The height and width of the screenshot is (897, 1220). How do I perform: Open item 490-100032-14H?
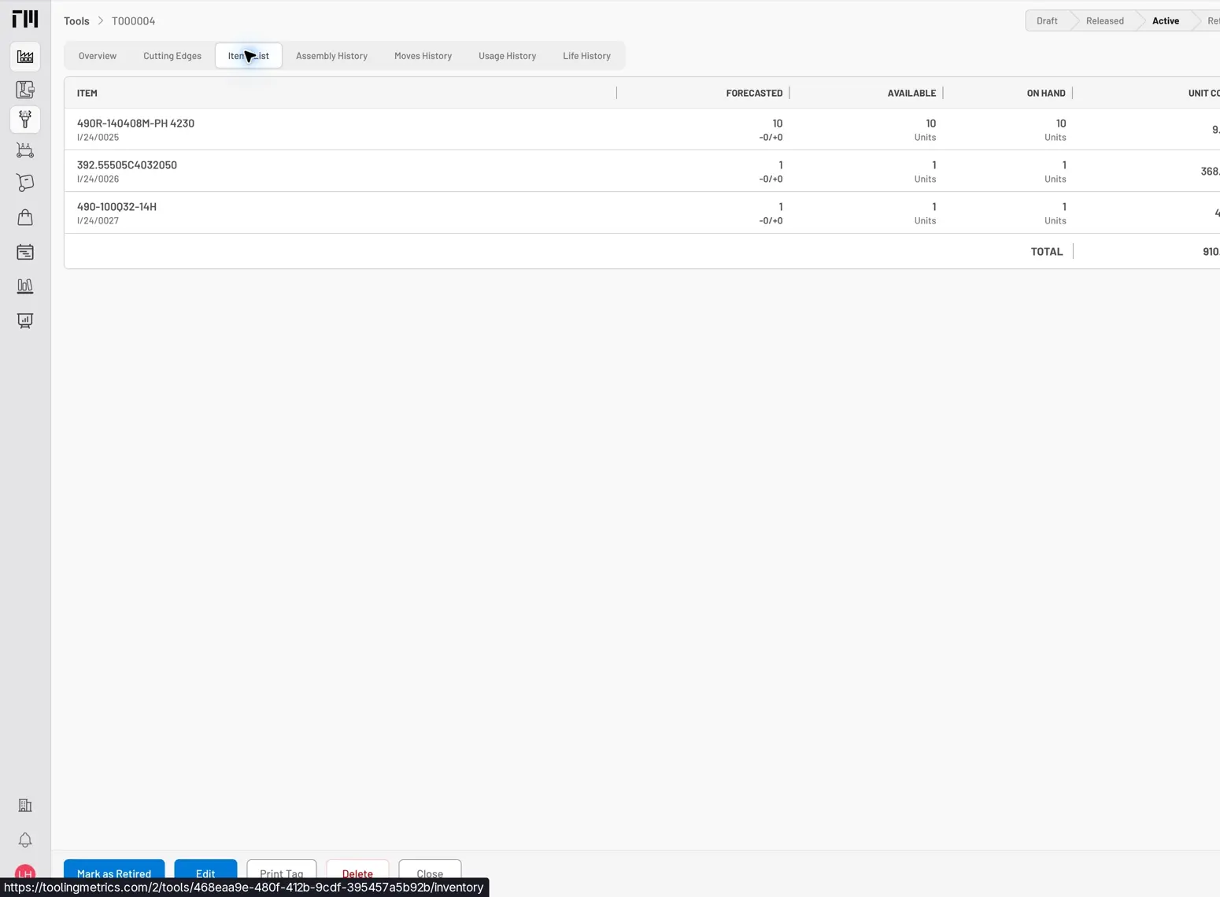[x=116, y=207]
